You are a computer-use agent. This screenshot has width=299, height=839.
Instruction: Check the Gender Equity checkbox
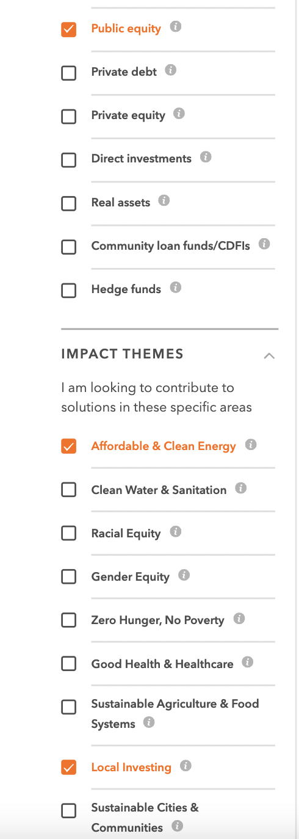(x=69, y=576)
